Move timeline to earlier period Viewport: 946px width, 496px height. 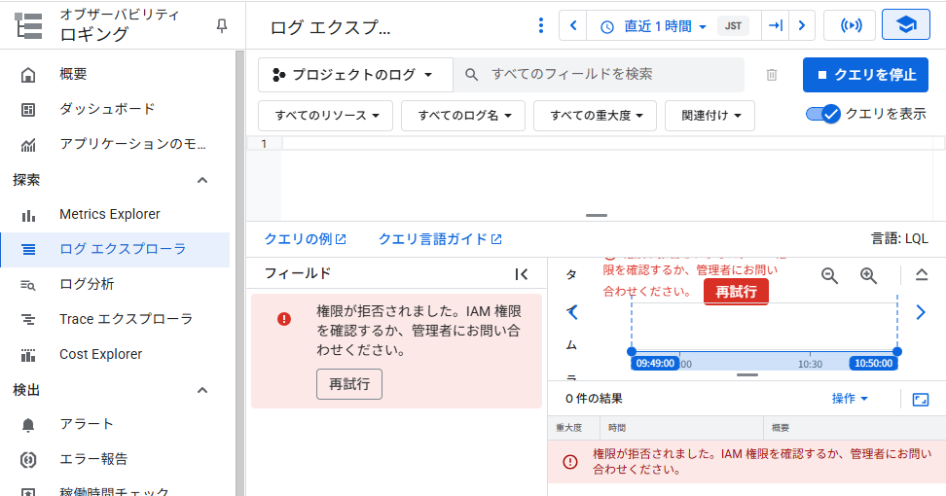pos(572,311)
